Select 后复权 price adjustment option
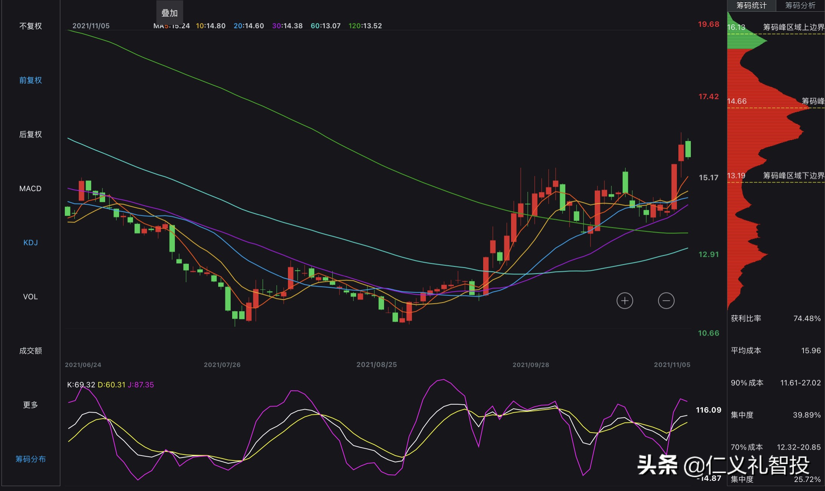 point(31,134)
